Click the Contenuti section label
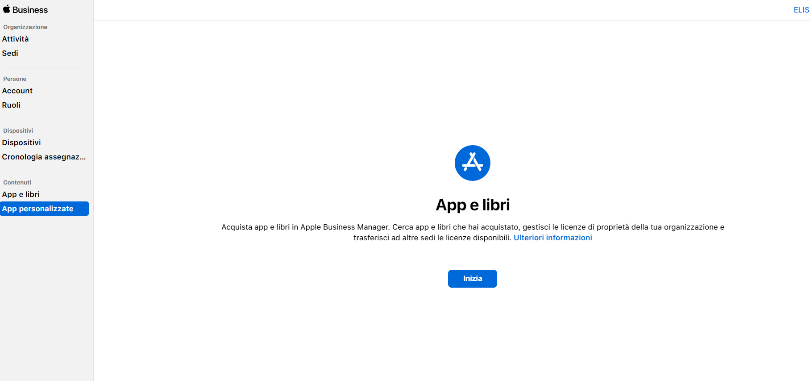The height and width of the screenshot is (381, 810). pyautogui.click(x=17, y=182)
